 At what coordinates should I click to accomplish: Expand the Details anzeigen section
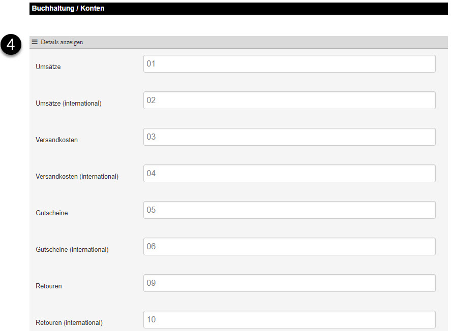[62, 42]
